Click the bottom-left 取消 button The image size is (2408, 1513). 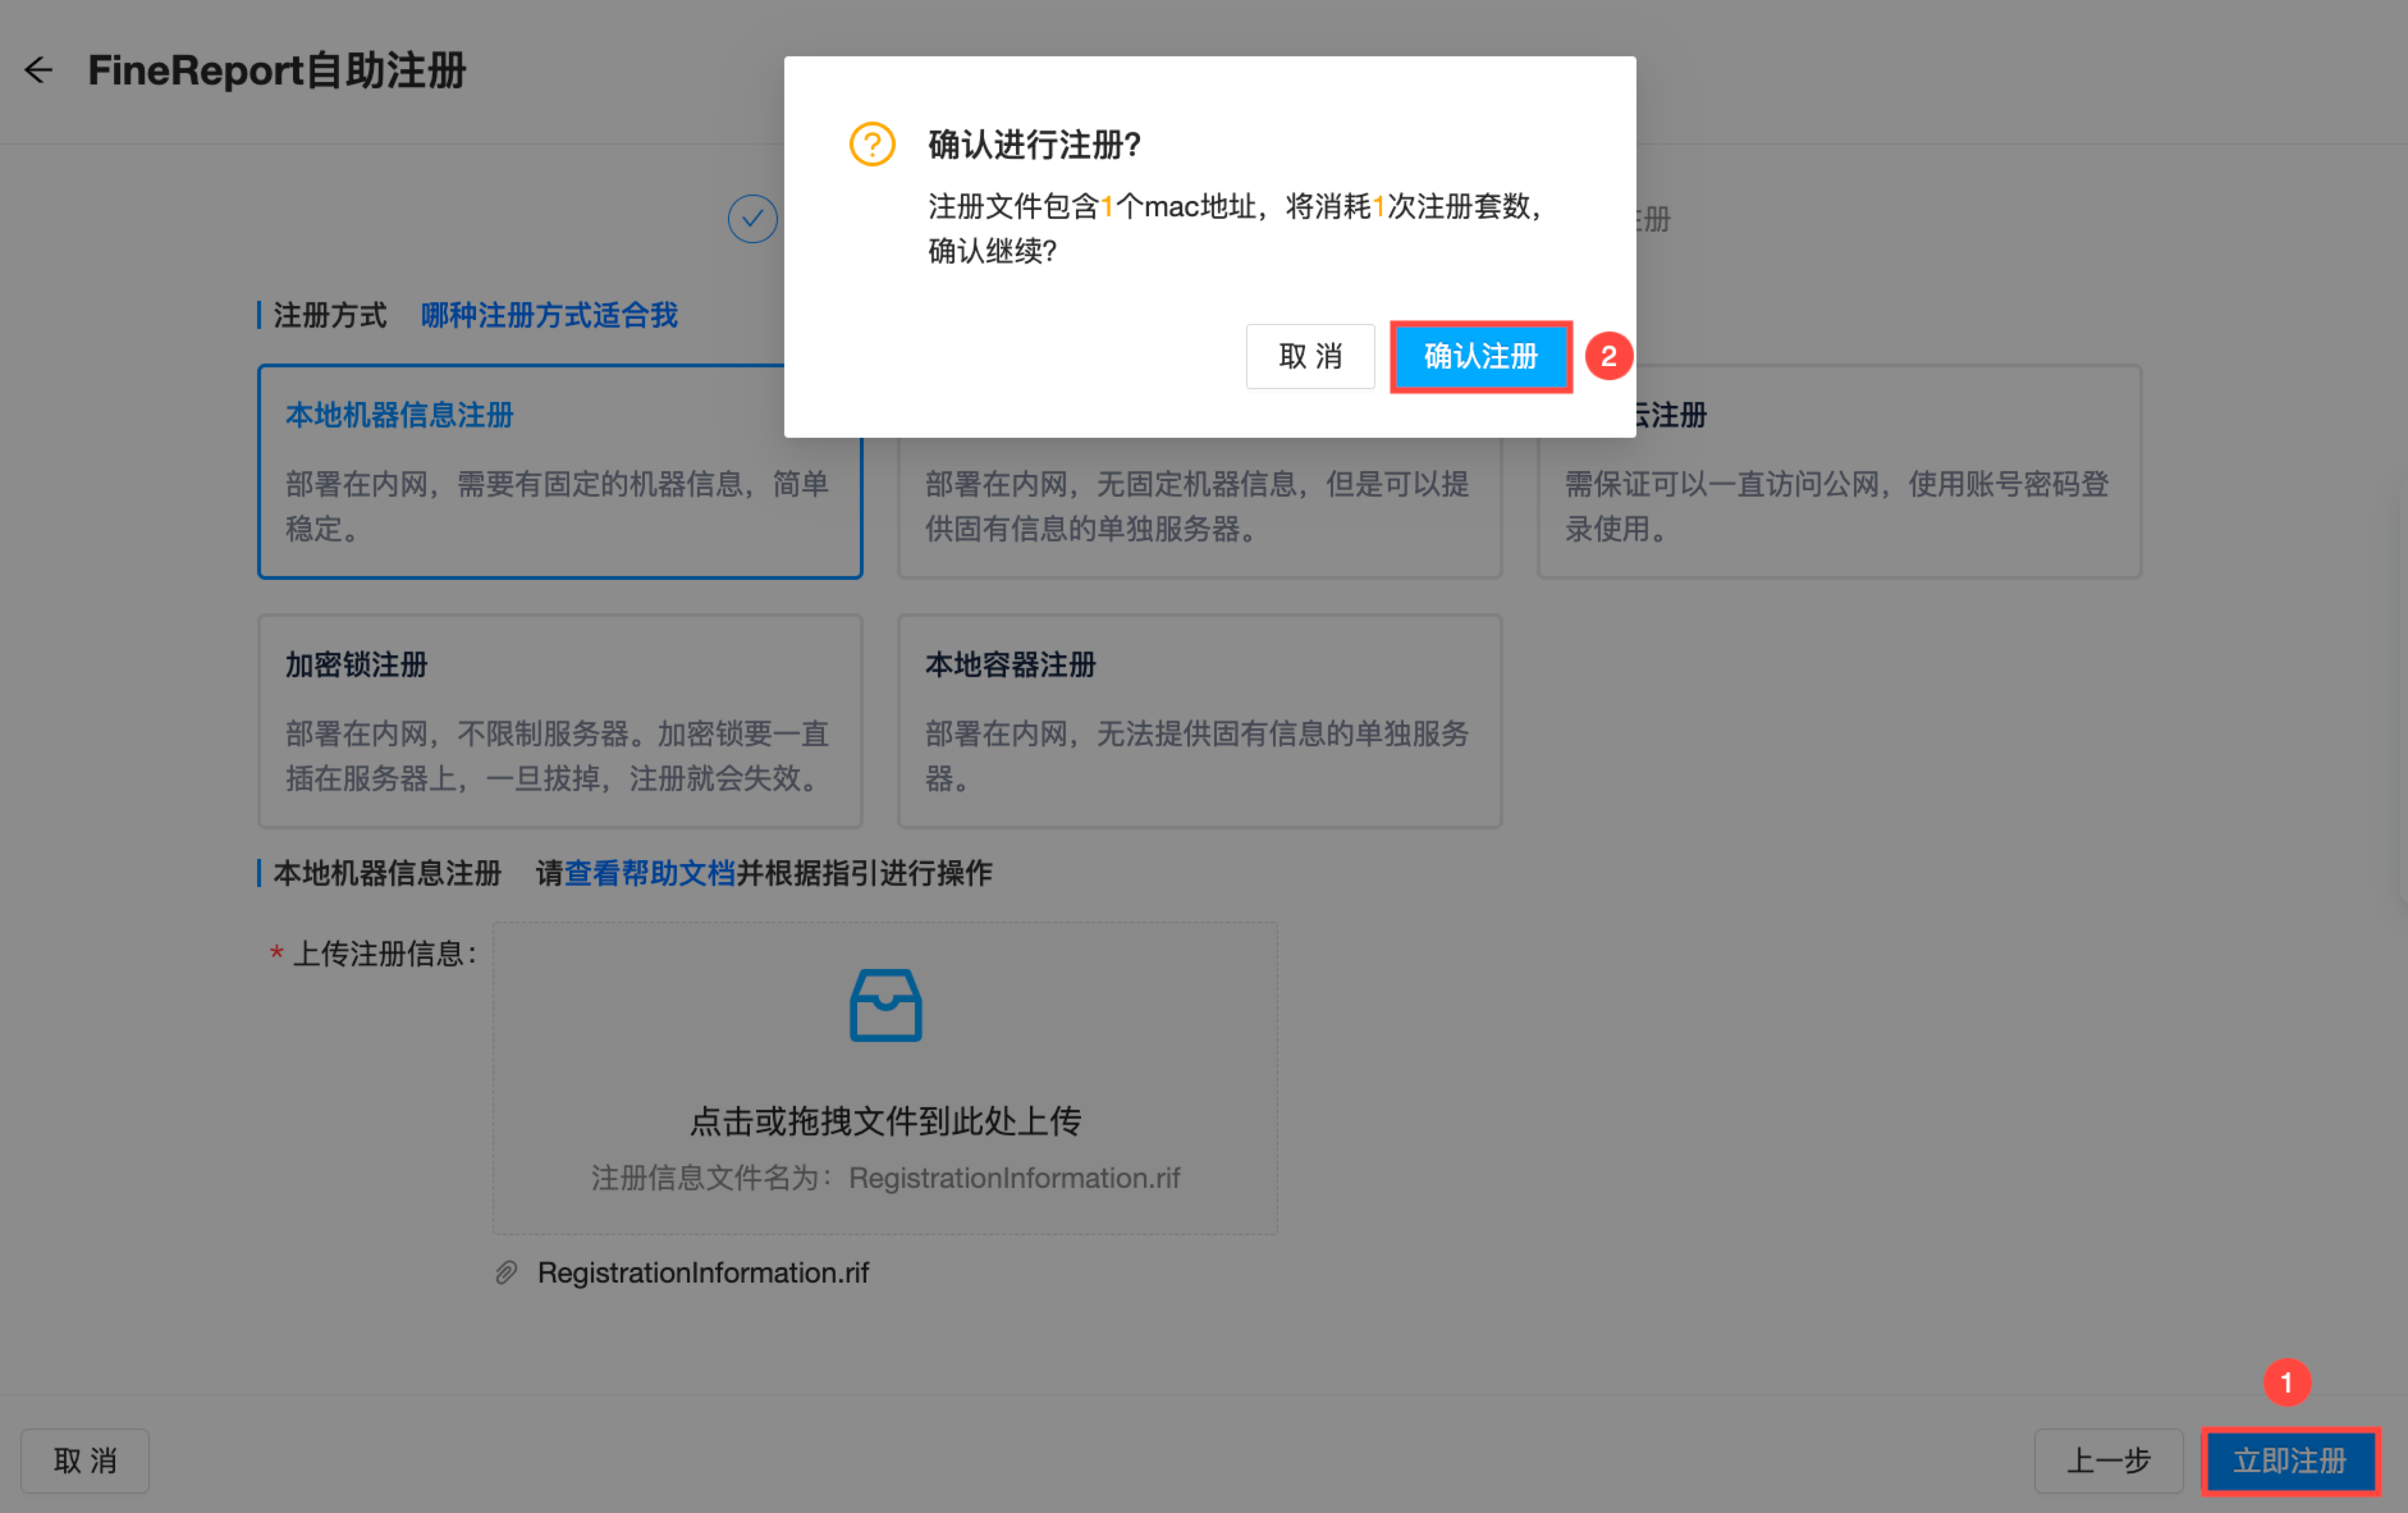85,1460
